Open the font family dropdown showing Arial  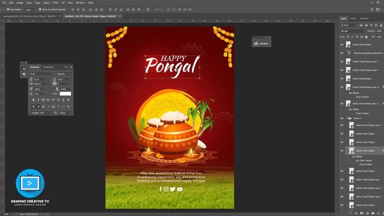[42, 74]
